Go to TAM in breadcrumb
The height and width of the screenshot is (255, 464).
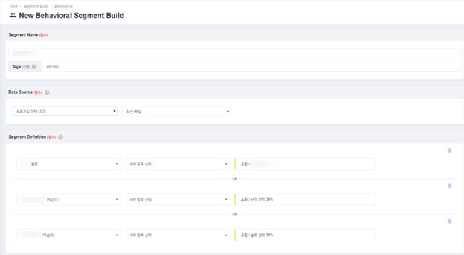(13, 6)
